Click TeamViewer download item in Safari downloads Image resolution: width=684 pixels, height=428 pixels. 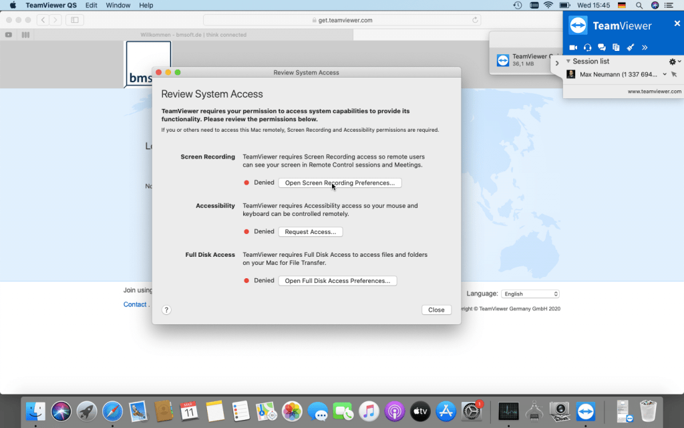click(x=526, y=60)
